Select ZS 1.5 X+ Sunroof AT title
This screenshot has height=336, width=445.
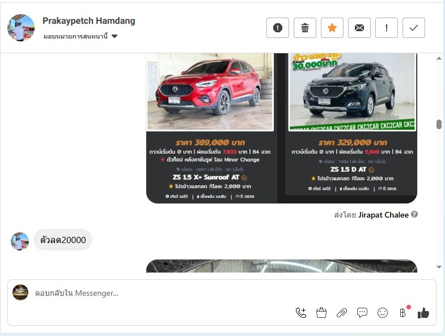point(206,177)
